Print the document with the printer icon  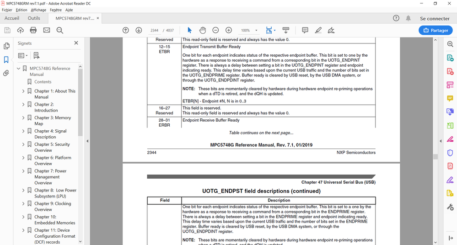pos(33,30)
